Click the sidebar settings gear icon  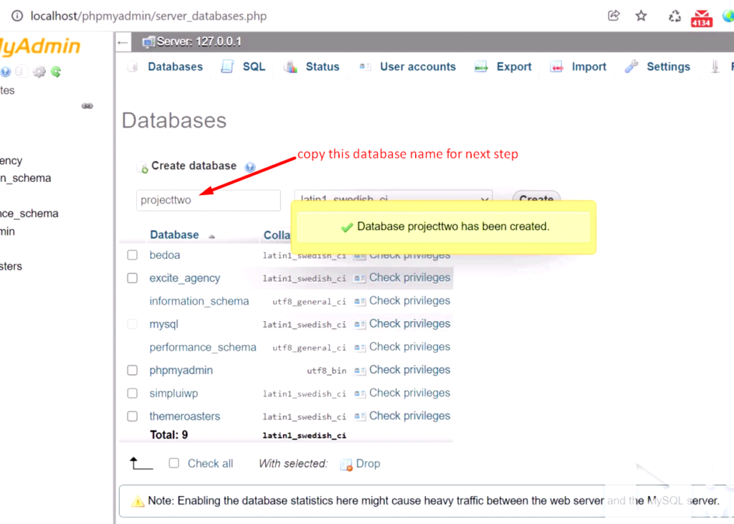[x=39, y=72]
